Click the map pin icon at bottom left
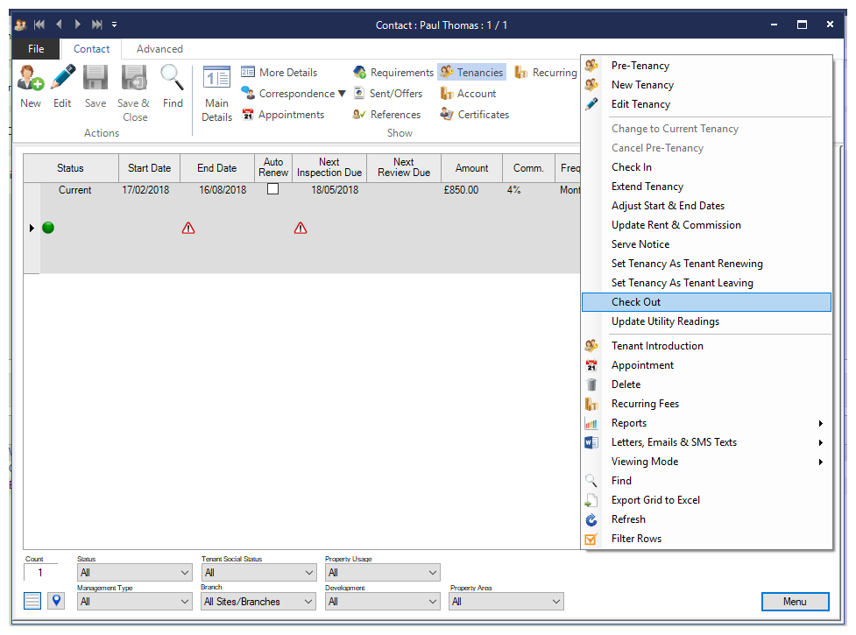 tap(56, 601)
